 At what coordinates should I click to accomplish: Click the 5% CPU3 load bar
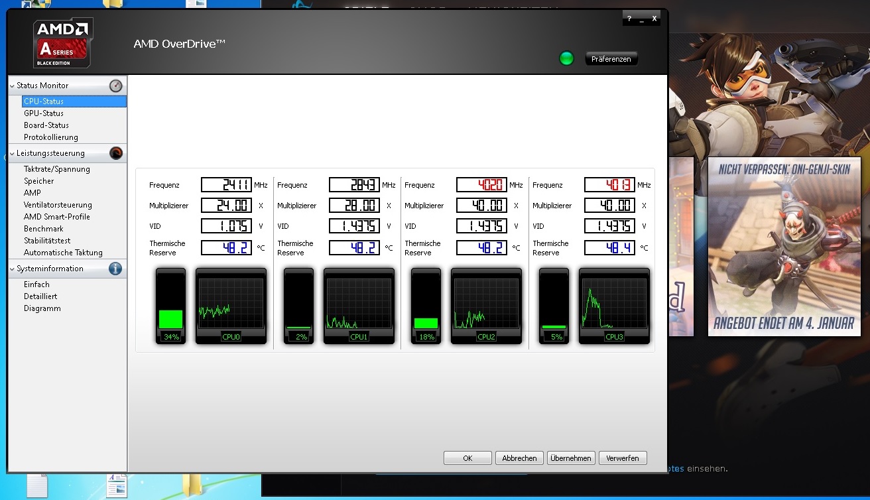click(554, 306)
